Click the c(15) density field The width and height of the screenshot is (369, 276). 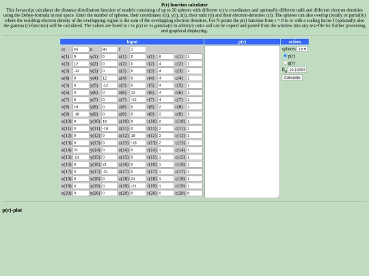coord(194,157)
